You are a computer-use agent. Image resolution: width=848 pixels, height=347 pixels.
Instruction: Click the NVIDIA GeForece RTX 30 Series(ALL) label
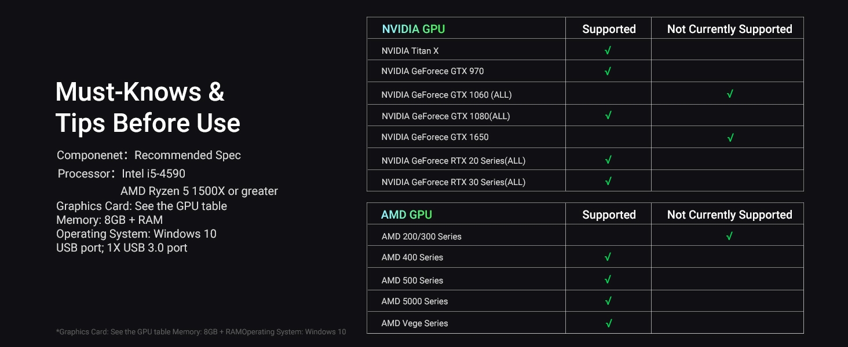click(x=454, y=182)
